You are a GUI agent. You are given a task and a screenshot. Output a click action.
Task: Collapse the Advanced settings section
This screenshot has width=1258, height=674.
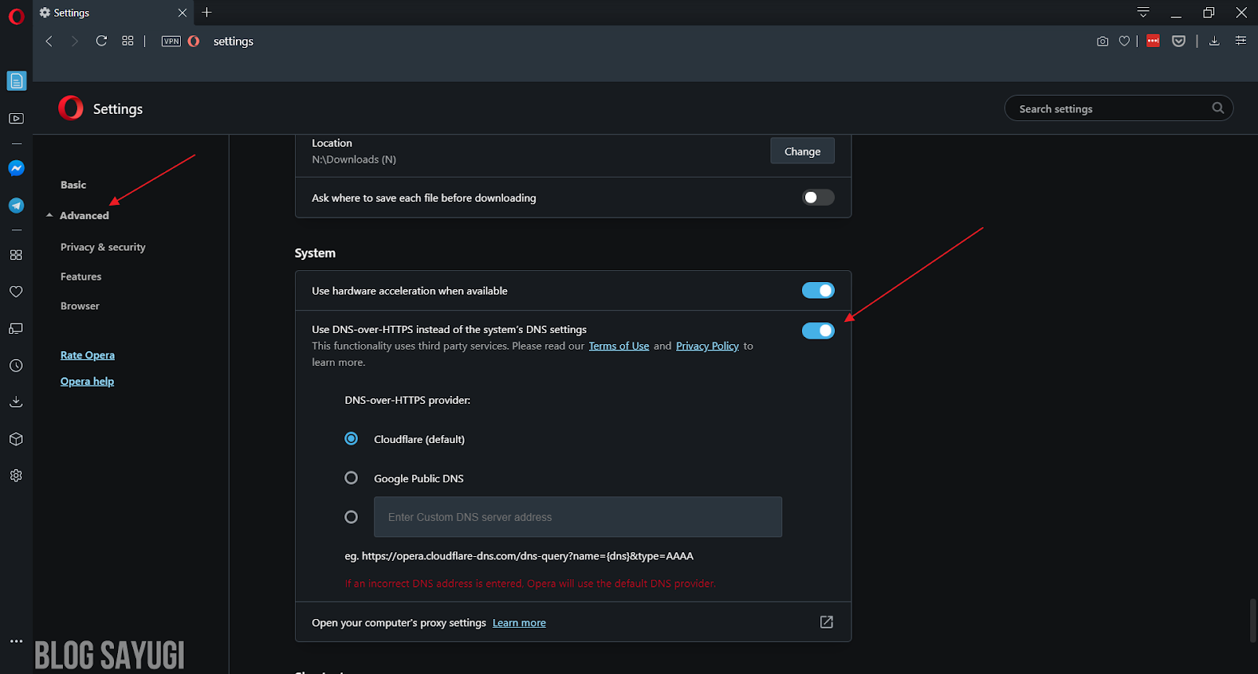tap(84, 215)
